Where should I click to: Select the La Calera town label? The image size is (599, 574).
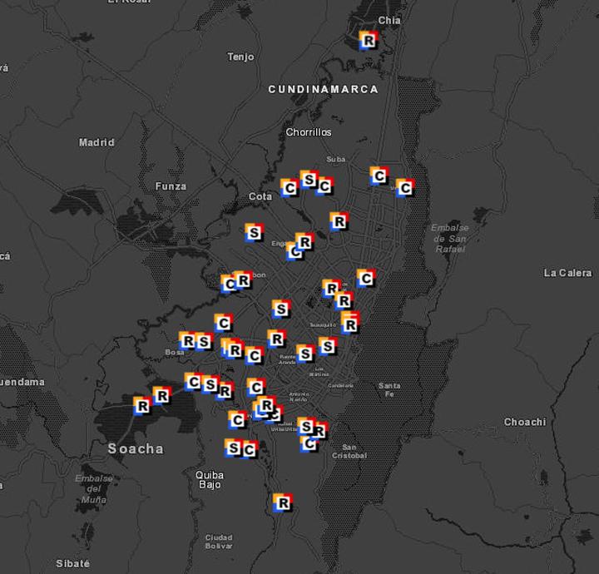pos(567,273)
